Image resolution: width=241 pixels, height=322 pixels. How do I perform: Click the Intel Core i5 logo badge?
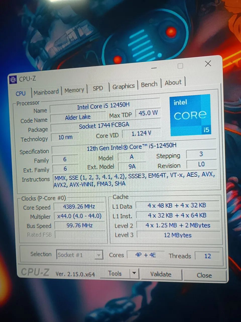190,115
